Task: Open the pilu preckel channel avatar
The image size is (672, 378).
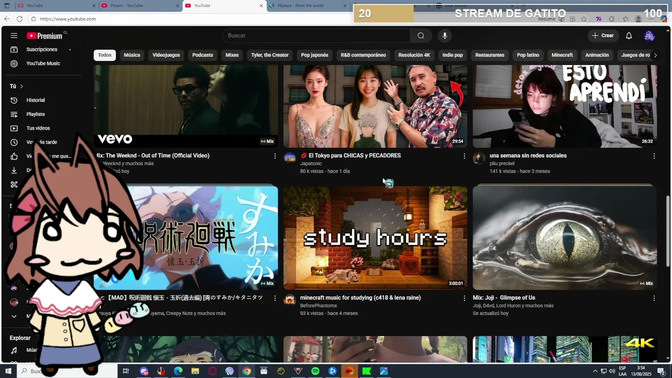Action: (x=479, y=158)
